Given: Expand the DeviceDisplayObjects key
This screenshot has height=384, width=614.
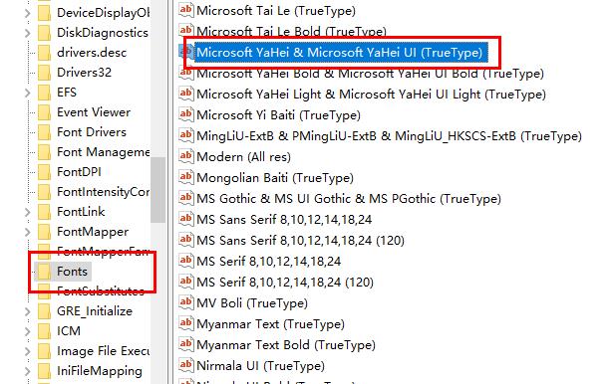Looking at the screenshot, I should coord(28,13).
